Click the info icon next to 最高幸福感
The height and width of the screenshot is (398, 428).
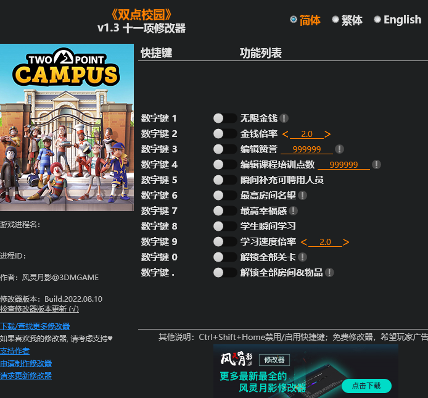[293, 210]
